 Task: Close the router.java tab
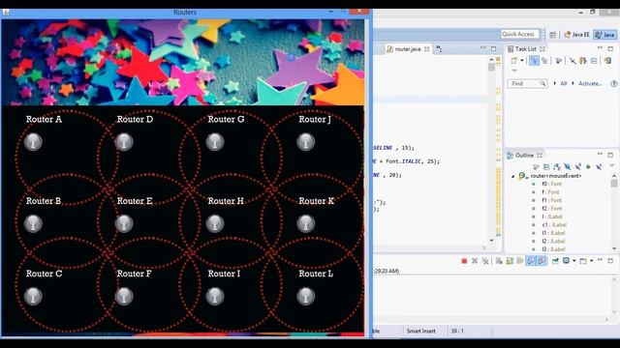pyautogui.click(x=426, y=49)
